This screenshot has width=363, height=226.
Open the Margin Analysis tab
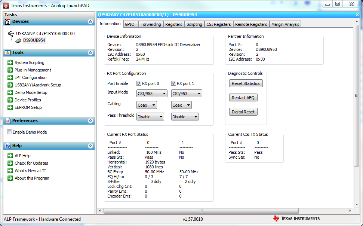click(x=285, y=24)
